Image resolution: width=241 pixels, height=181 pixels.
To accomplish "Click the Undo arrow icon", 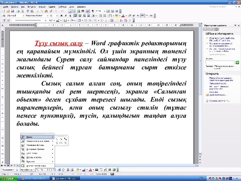I will 56,11.
